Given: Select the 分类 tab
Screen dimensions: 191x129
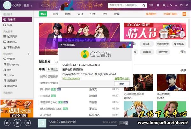Looking at the screenshot, I should pos(93,14).
